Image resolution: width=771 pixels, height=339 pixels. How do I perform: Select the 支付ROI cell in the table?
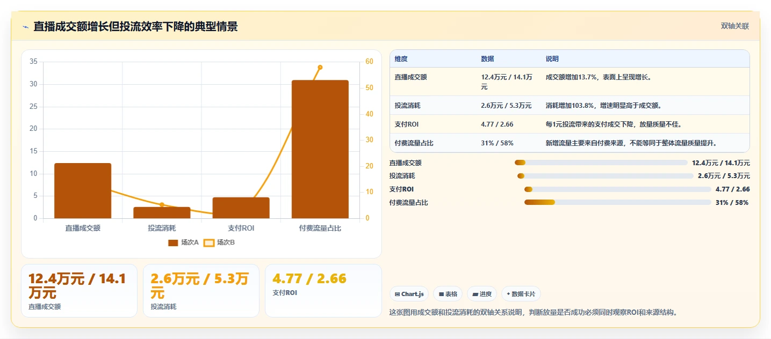(433, 124)
